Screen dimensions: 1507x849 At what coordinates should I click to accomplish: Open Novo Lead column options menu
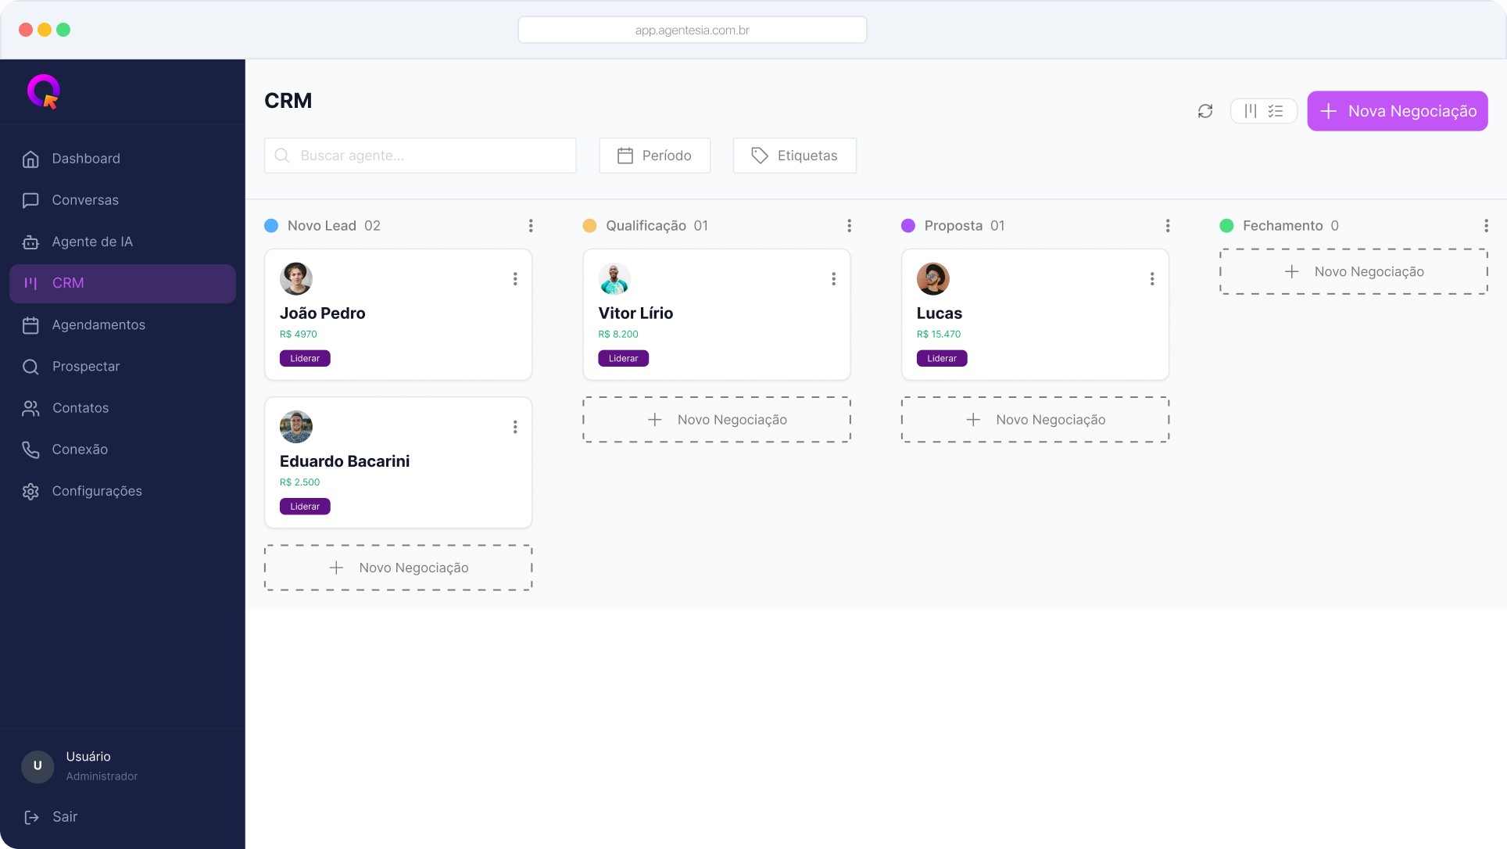click(531, 226)
